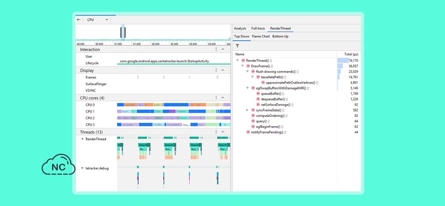Switch to the Analysis tab
This screenshot has width=445, height=206.
pos(240,28)
